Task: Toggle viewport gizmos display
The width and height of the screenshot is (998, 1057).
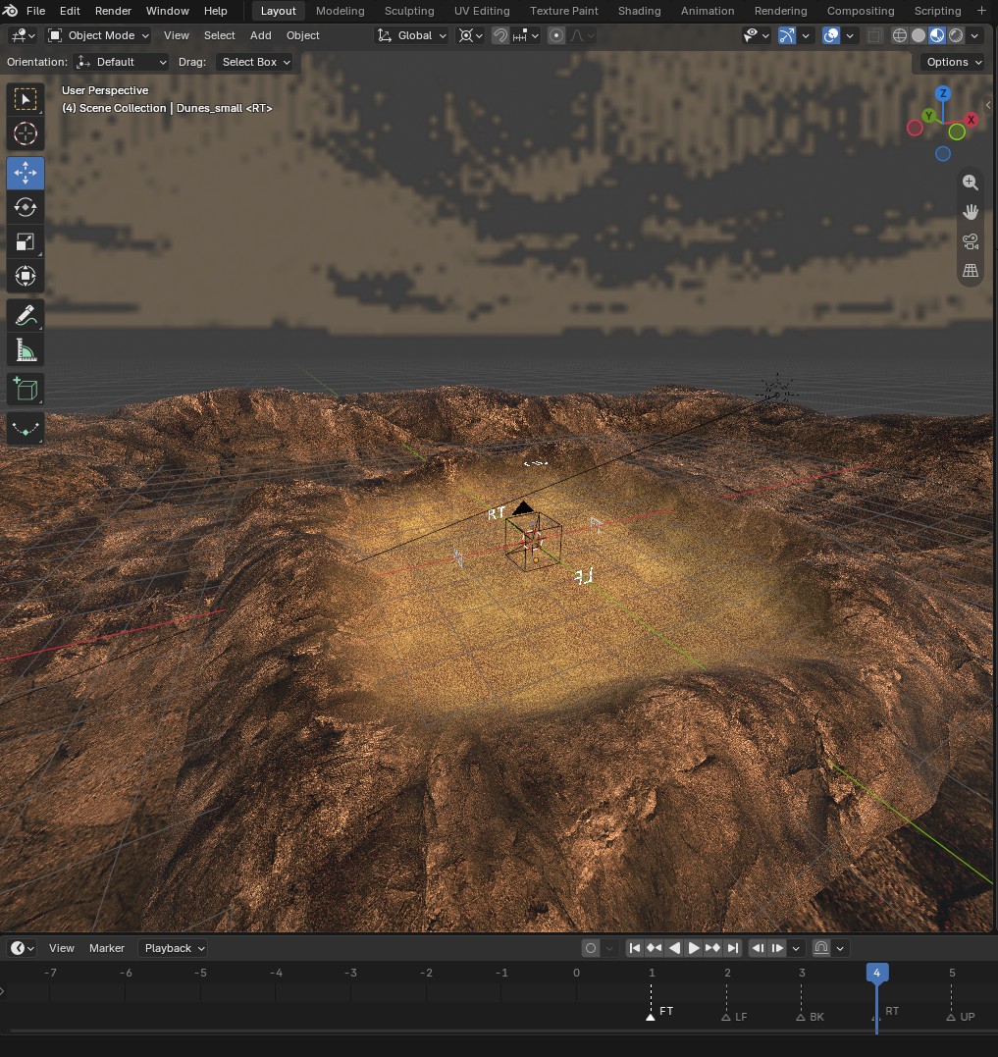Action: point(786,35)
